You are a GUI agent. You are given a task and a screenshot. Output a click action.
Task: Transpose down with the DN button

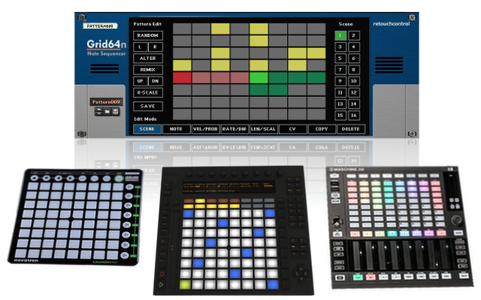[156, 81]
